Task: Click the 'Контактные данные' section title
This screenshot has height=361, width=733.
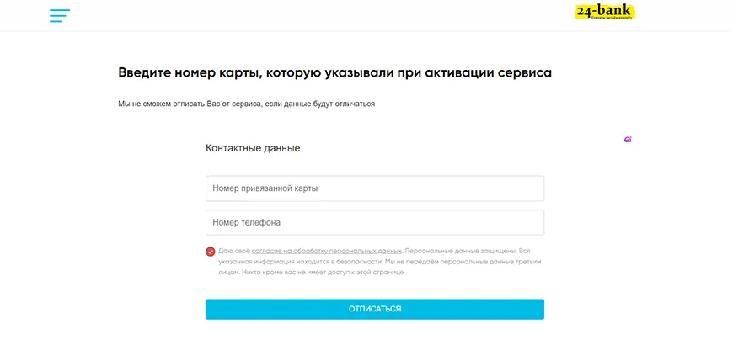Action: pos(253,148)
